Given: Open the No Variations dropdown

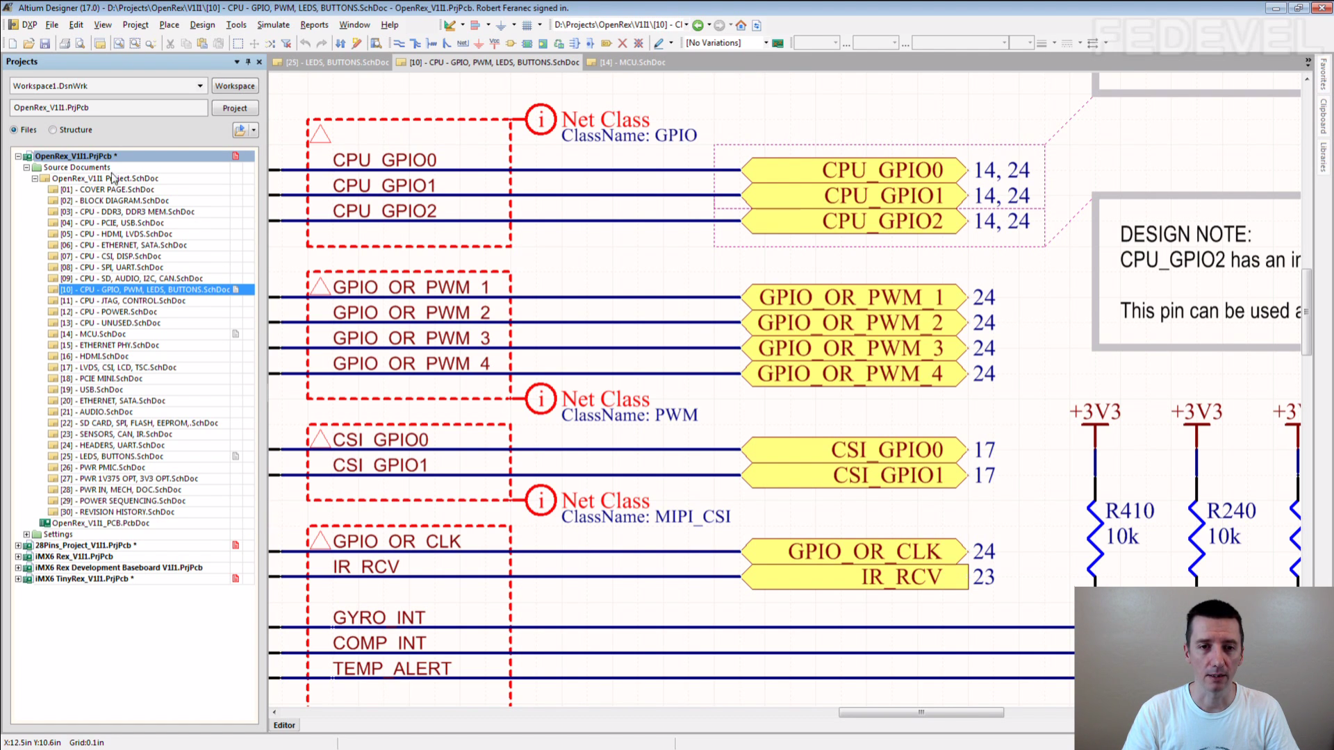Looking at the screenshot, I should 766,43.
